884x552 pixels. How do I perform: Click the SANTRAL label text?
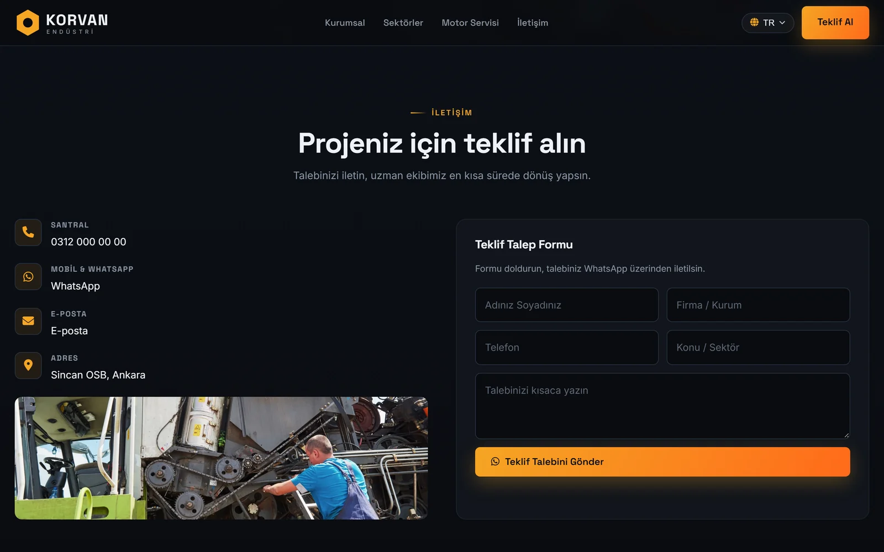70,225
